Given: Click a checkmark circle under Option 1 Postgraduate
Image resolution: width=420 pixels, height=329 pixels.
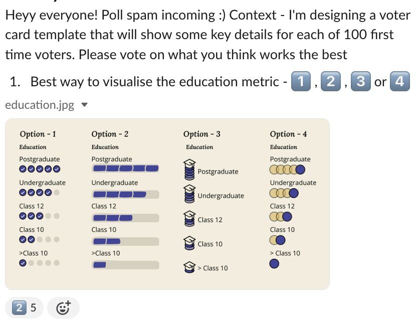Looking at the screenshot, I should pos(24,169).
